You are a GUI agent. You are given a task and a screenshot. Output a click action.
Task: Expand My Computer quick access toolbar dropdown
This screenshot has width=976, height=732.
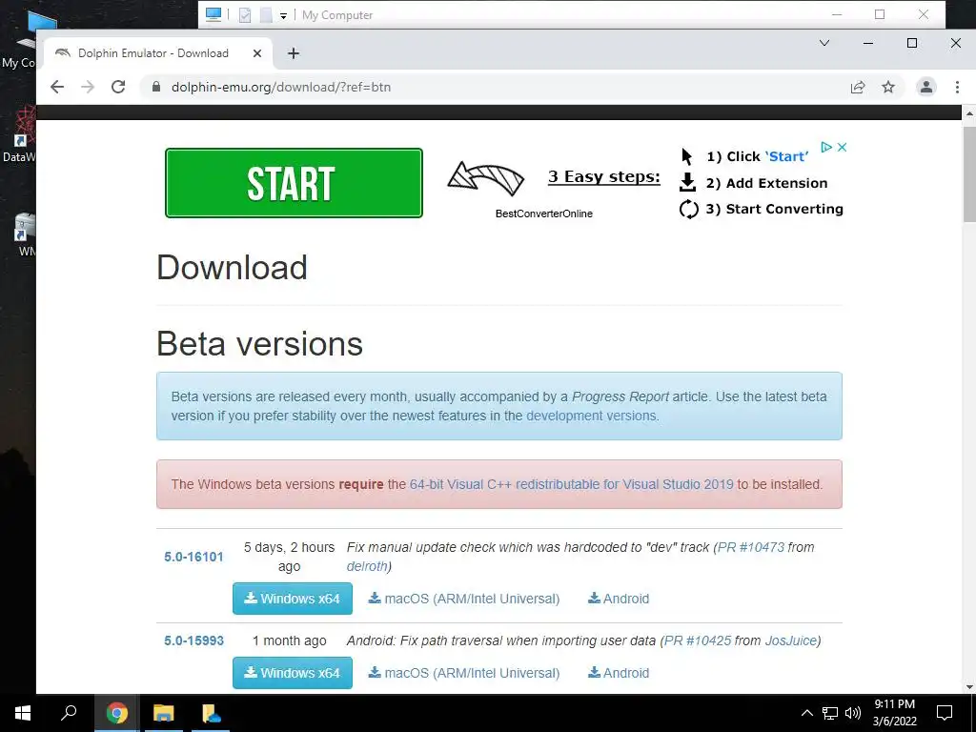pyautogui.click(x=283, y=15)
